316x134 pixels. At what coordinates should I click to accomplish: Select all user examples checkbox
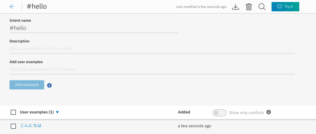tap(13, 112)
